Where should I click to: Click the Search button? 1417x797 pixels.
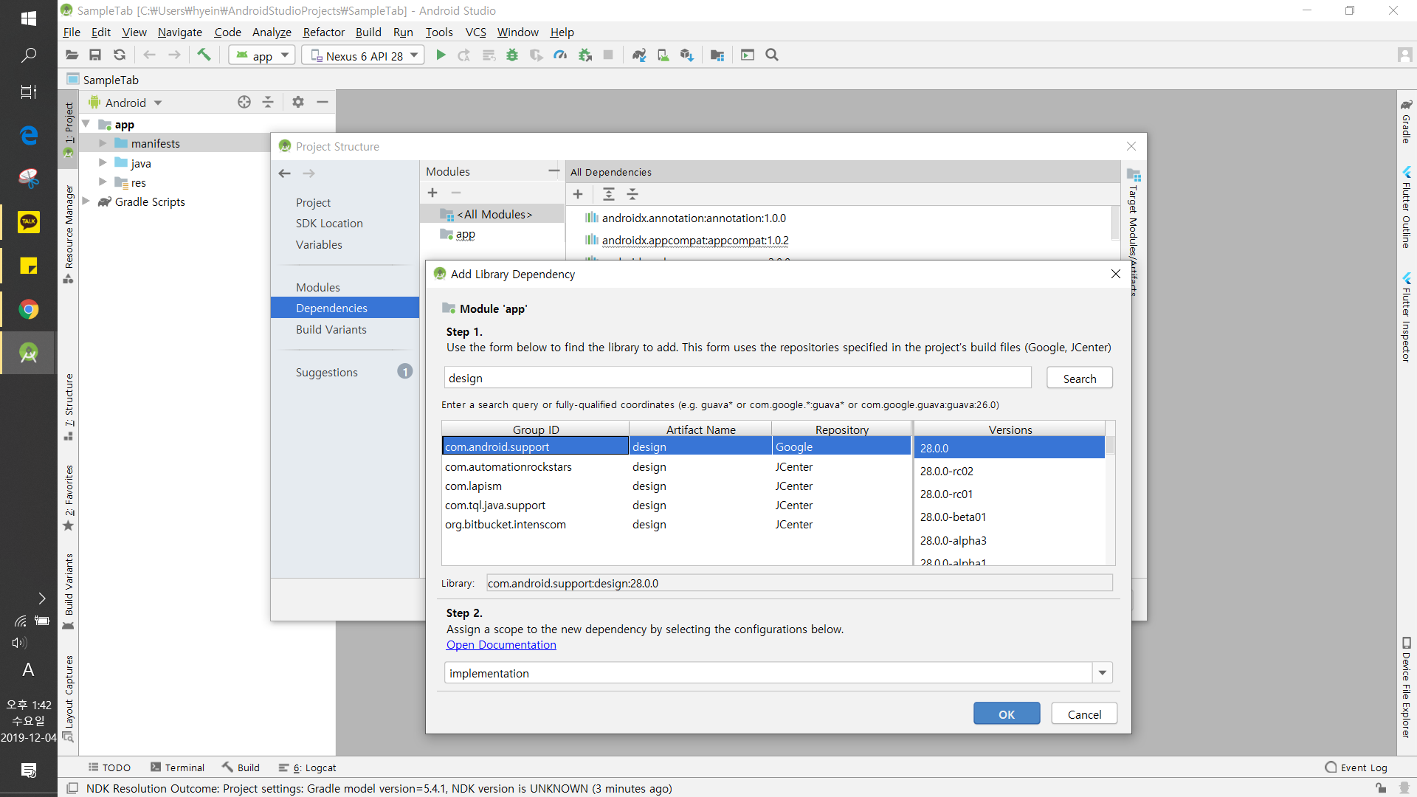click(x=1079, y=379)
